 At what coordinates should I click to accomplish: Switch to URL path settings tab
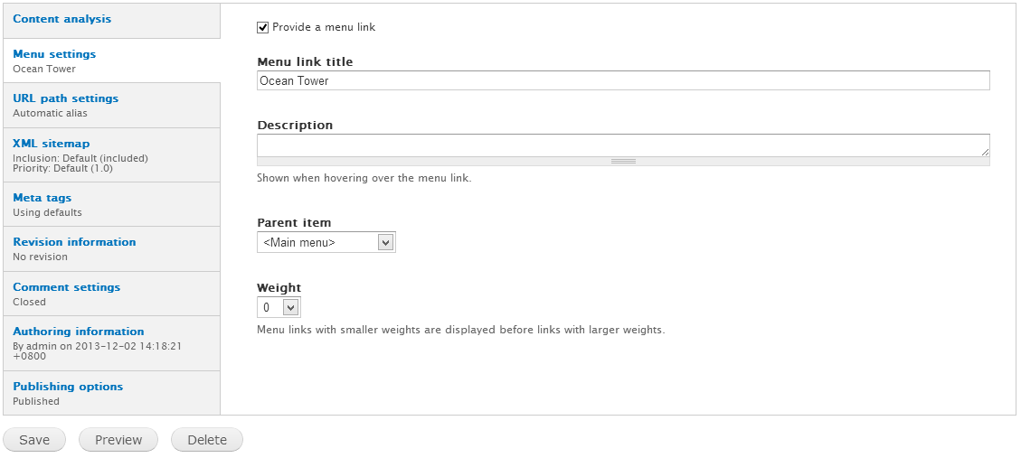(65, 98)
